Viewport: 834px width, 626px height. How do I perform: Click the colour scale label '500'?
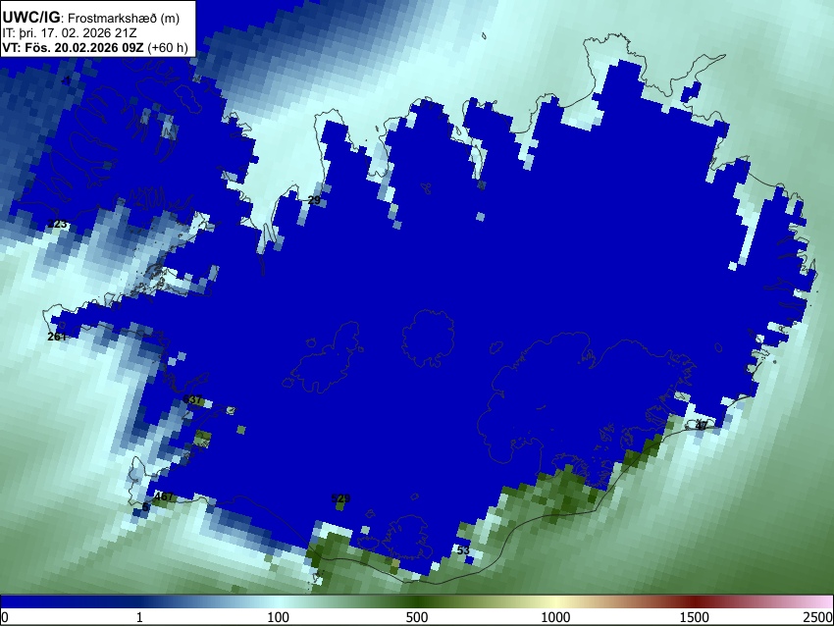(x=417, y=617)
